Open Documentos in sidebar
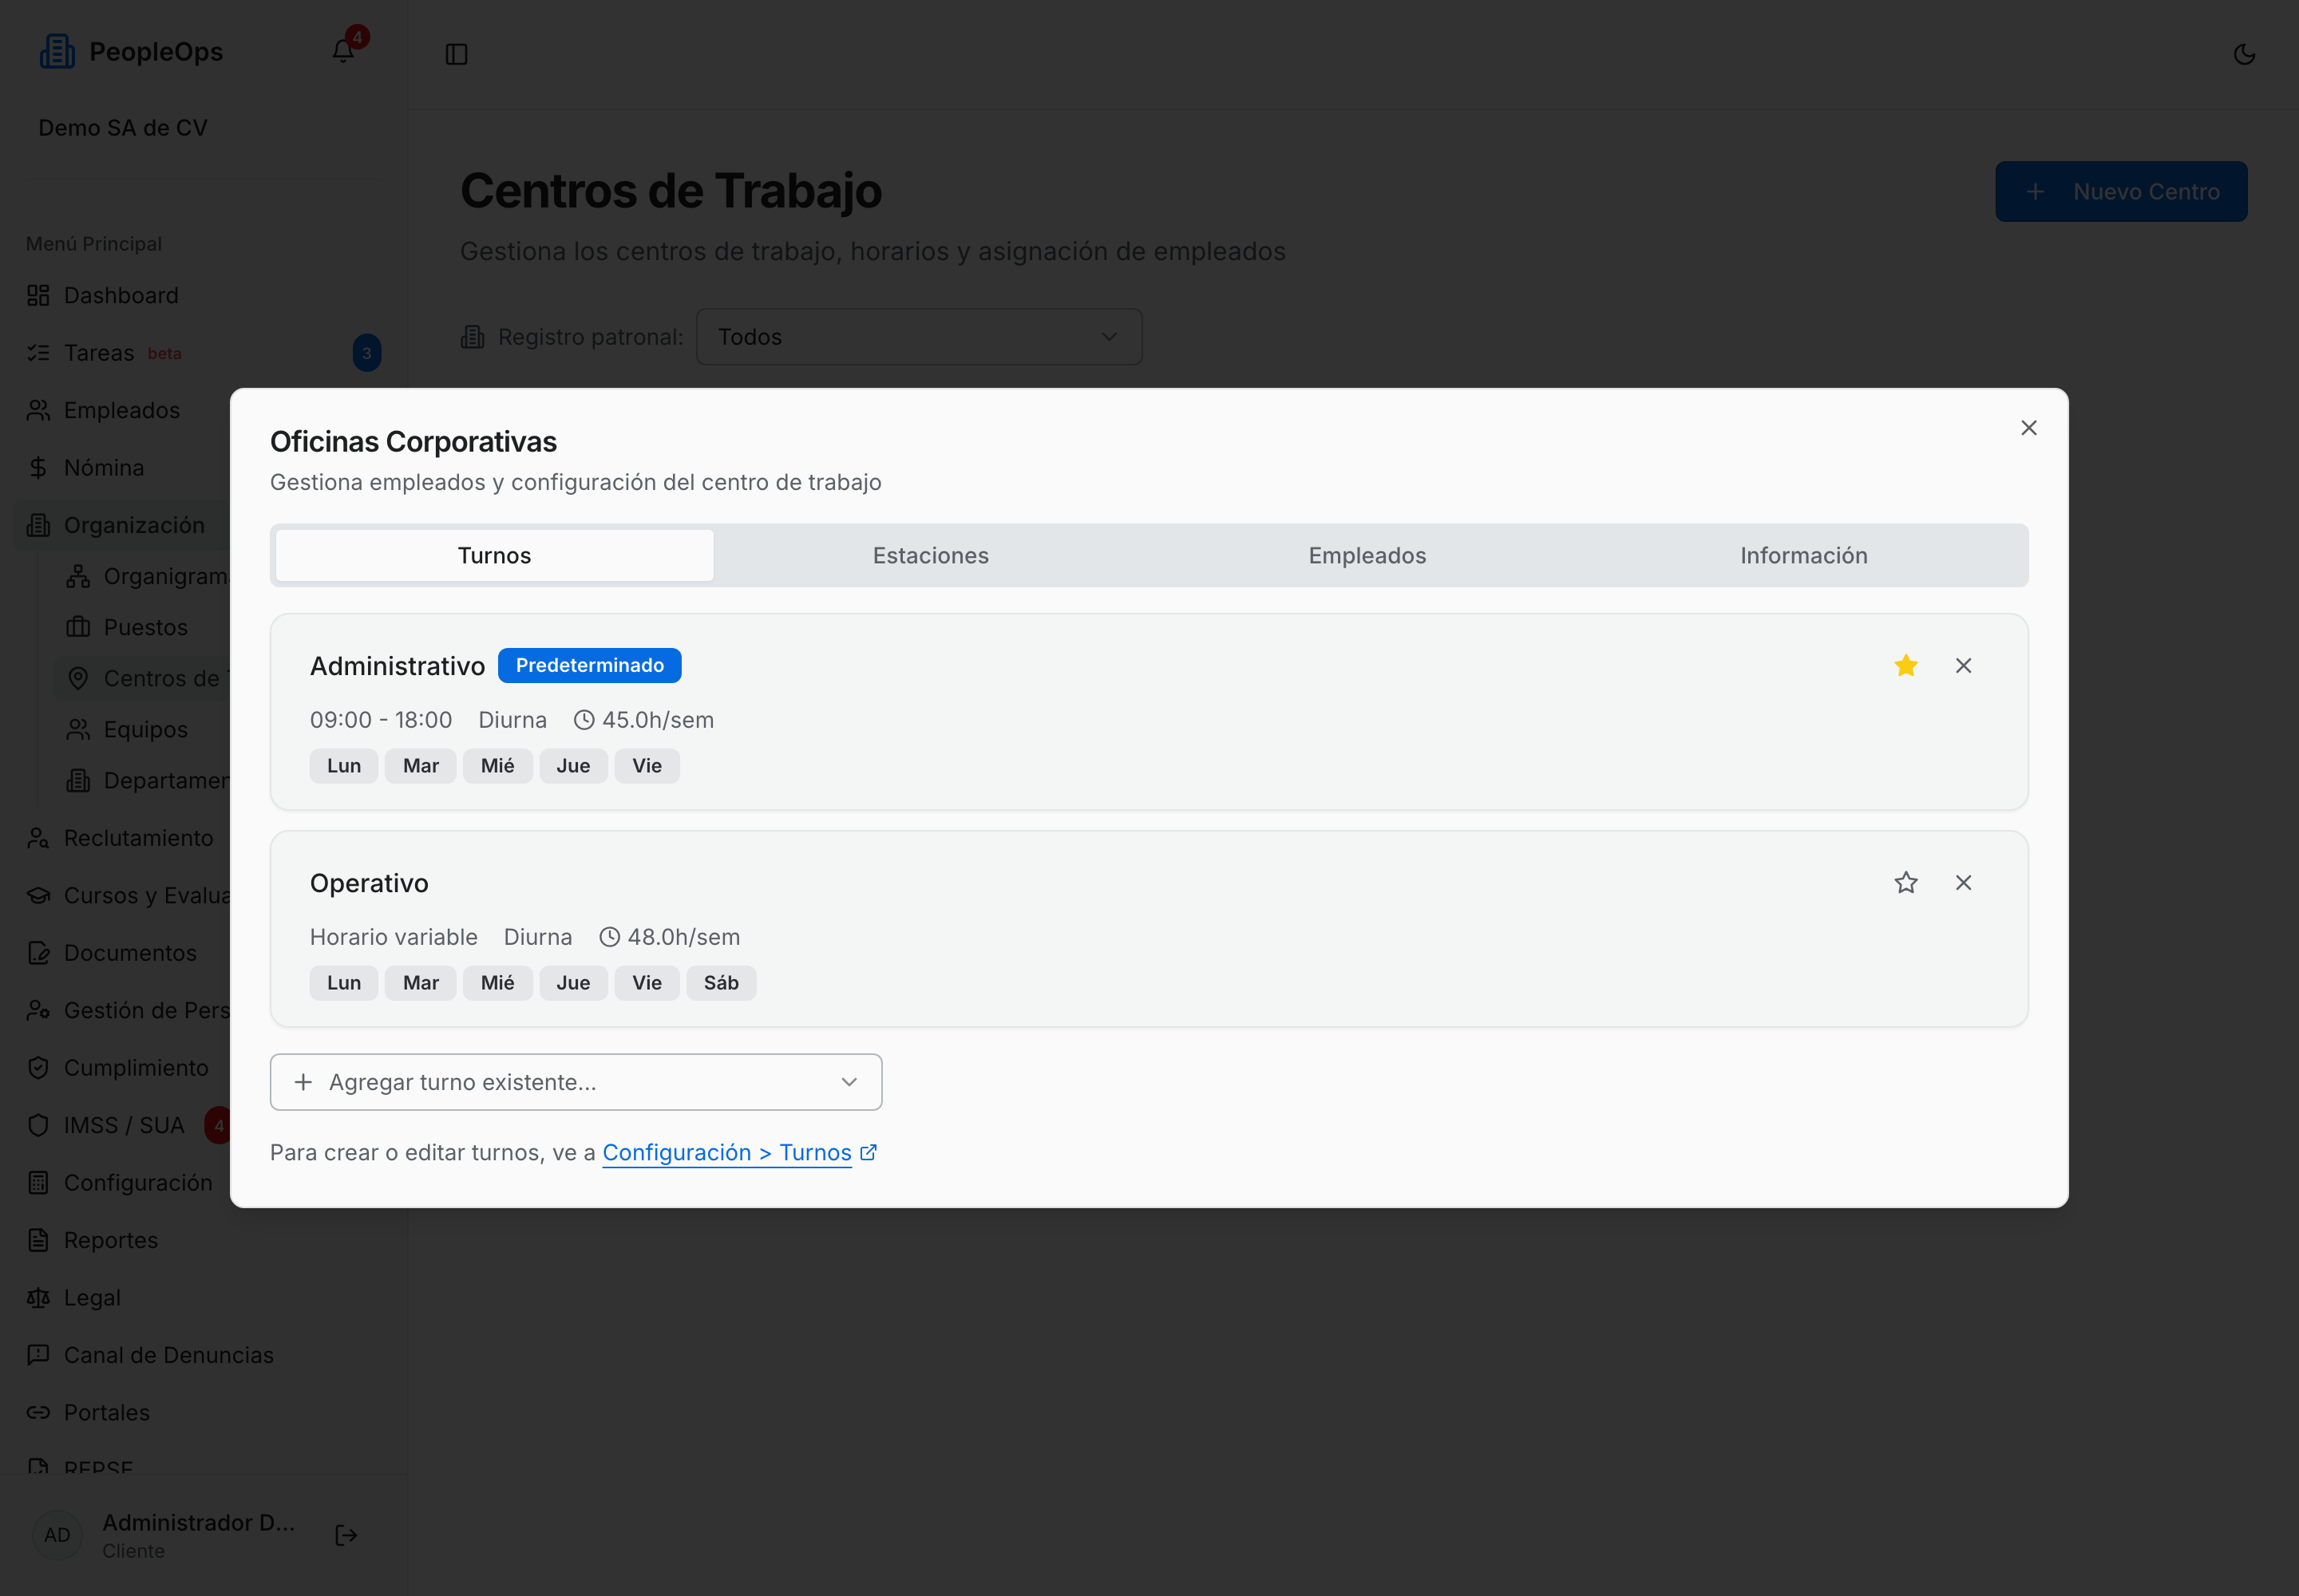Image resolution: width=2299 pixels, height=1596 pixels. 122,954
